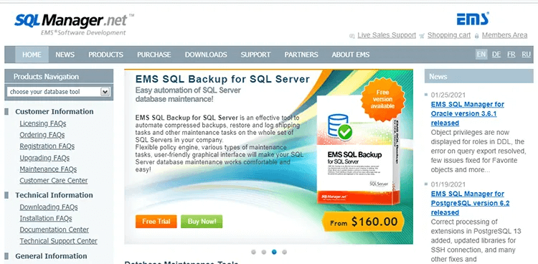Open Downloading FAQs link

click(49, 207)
